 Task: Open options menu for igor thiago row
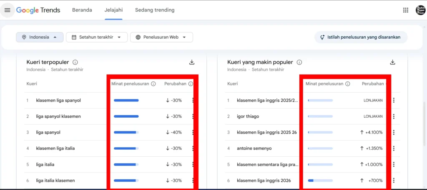click(x=394, y=116)
